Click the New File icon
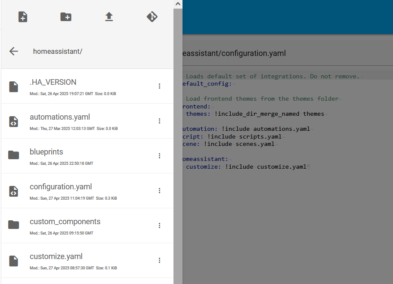This screenshot has height=284, width=393. click(23, 17)
